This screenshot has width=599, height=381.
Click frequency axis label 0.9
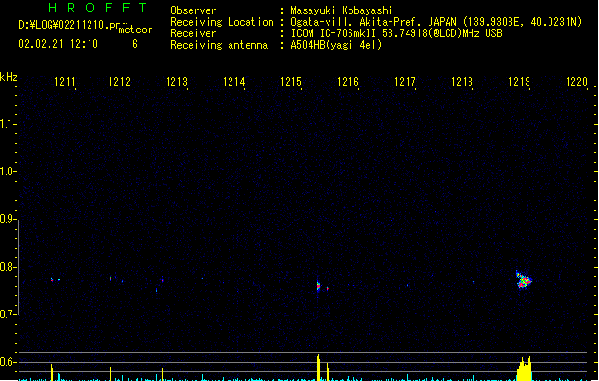point(8,219)
